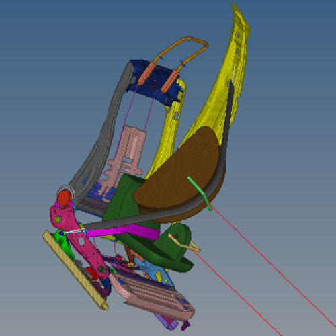Select the magenta horizontal cross tube
The image size is (336, 336).
[x=122, y=231]
